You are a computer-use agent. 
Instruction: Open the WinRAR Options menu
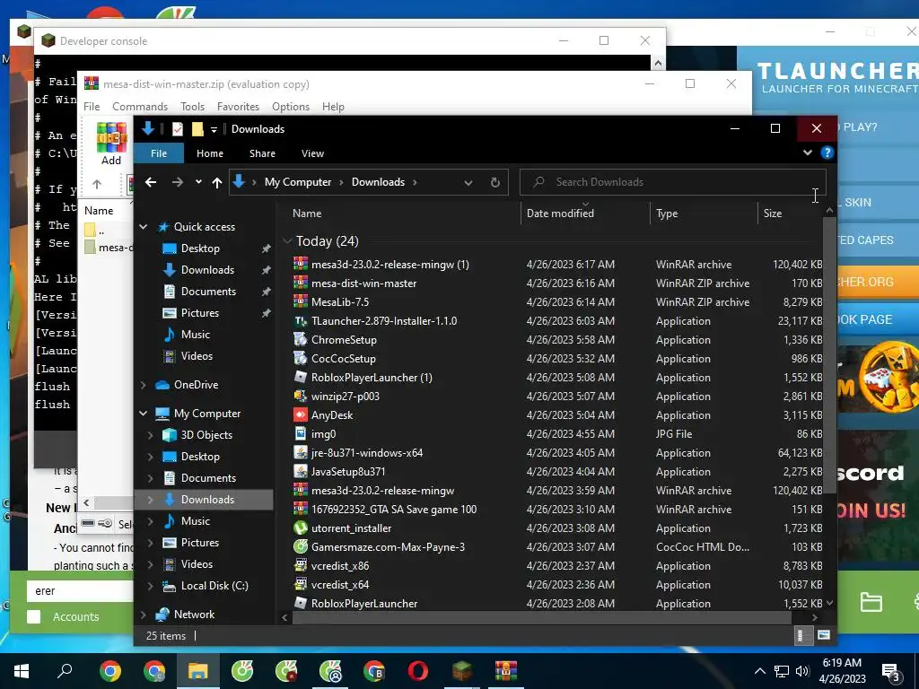291,107
